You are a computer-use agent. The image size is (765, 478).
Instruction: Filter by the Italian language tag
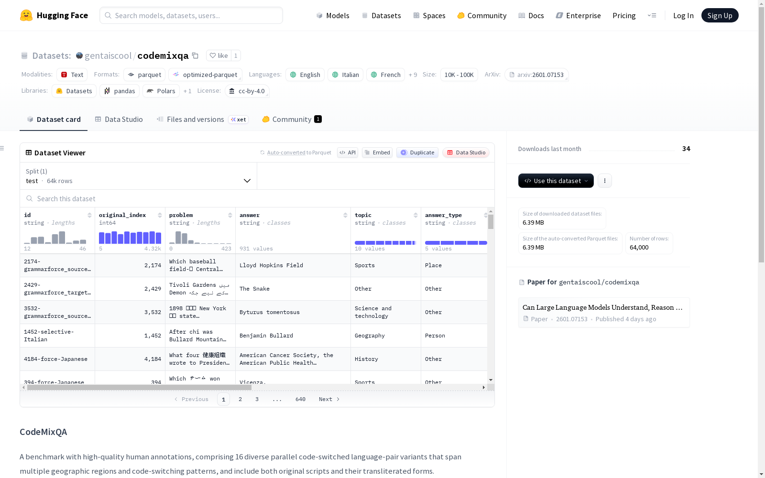pyautogui.click(x=345, y=75)
